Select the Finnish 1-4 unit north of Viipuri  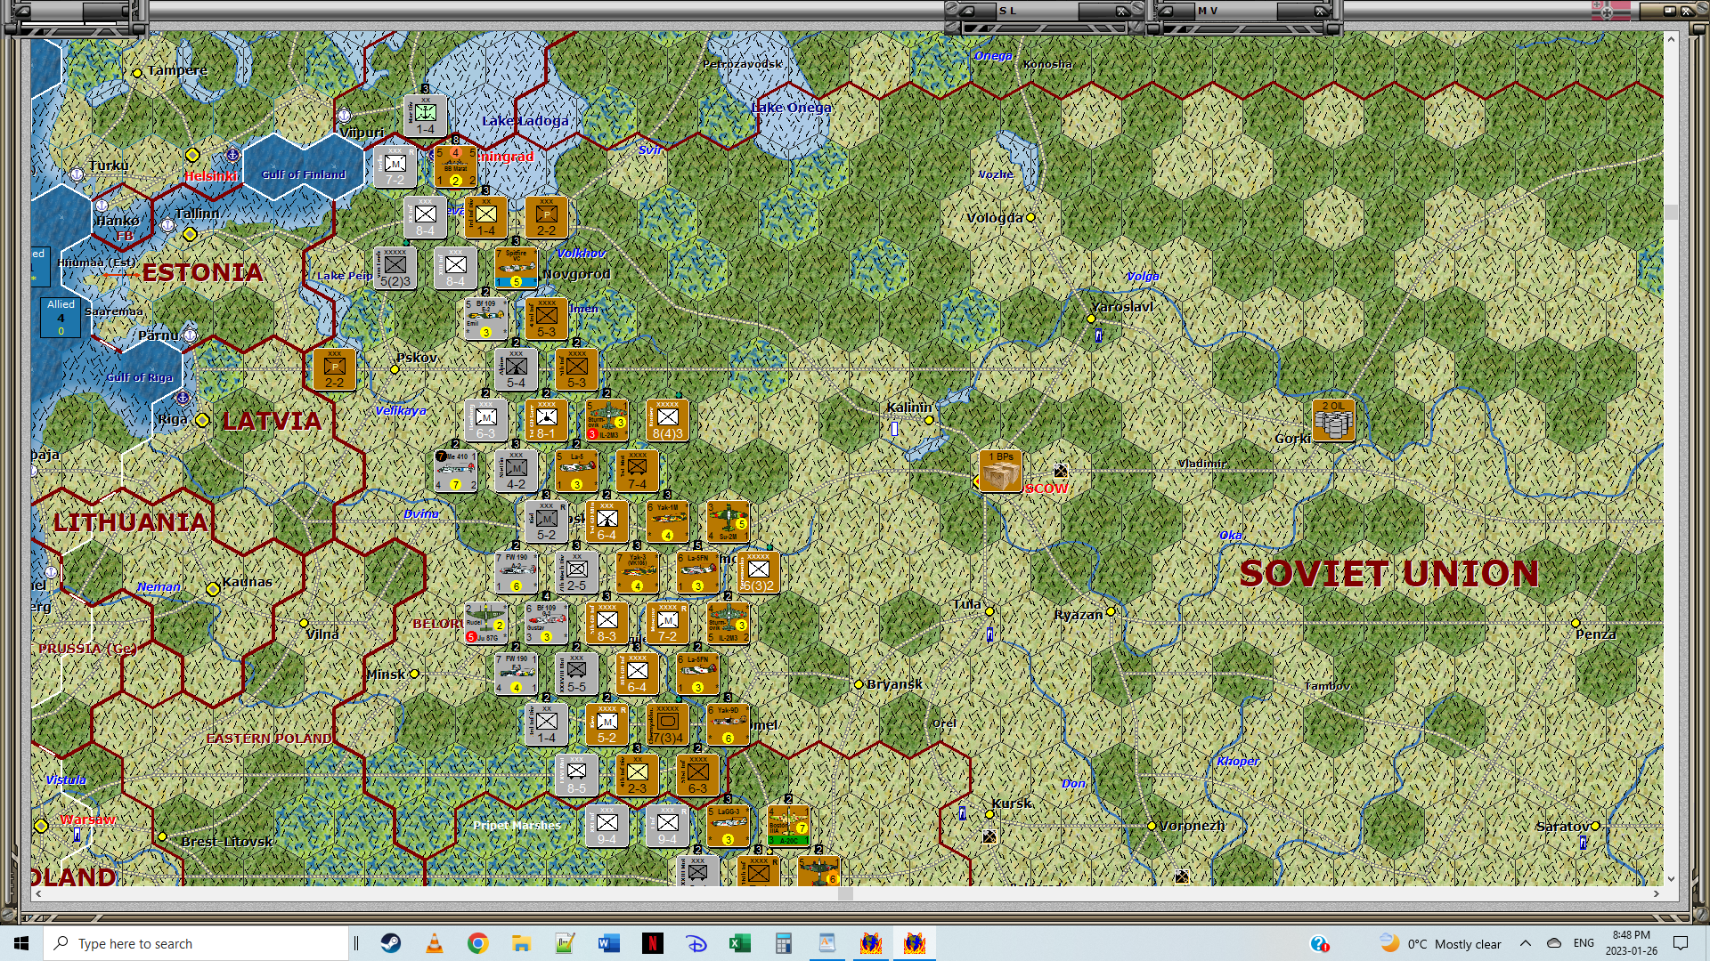(x=426, y=116)
